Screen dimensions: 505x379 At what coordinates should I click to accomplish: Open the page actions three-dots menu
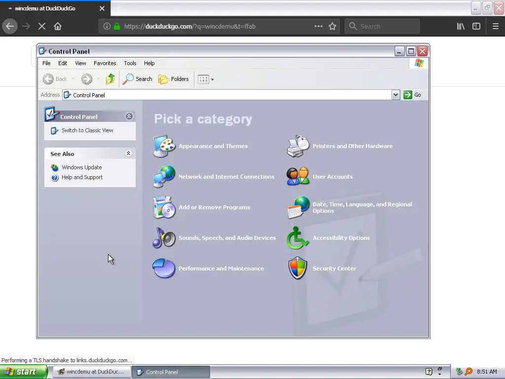point(319,26)
